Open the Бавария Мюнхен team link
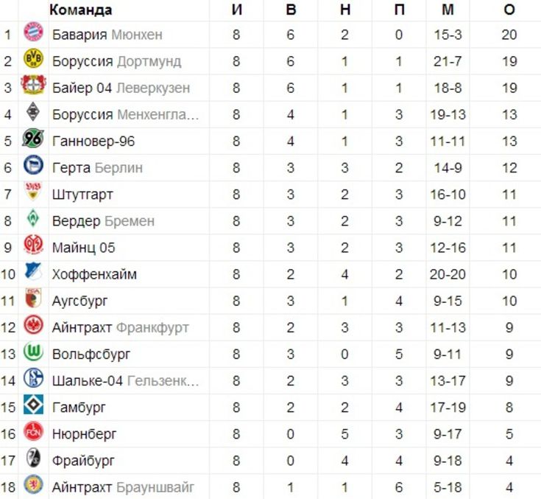The image size is (541, 499). (x=107, y=35)
